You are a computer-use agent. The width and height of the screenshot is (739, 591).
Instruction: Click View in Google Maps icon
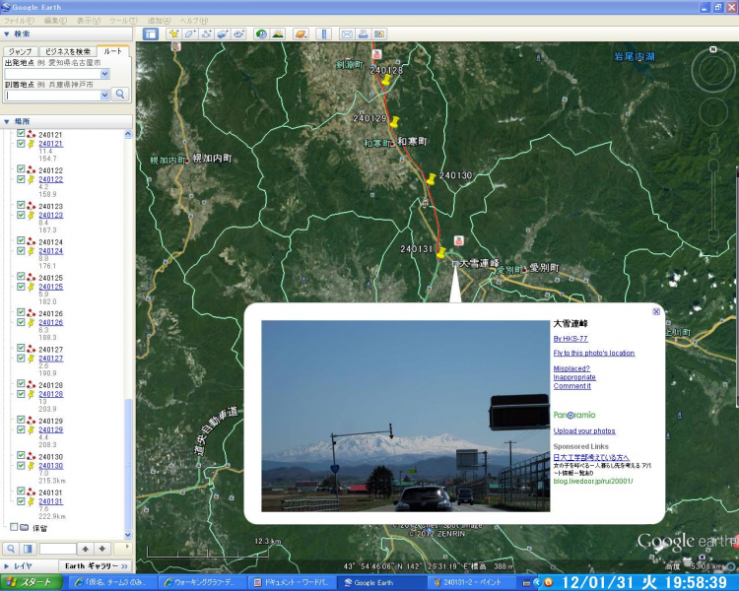[x=379, y=33]
